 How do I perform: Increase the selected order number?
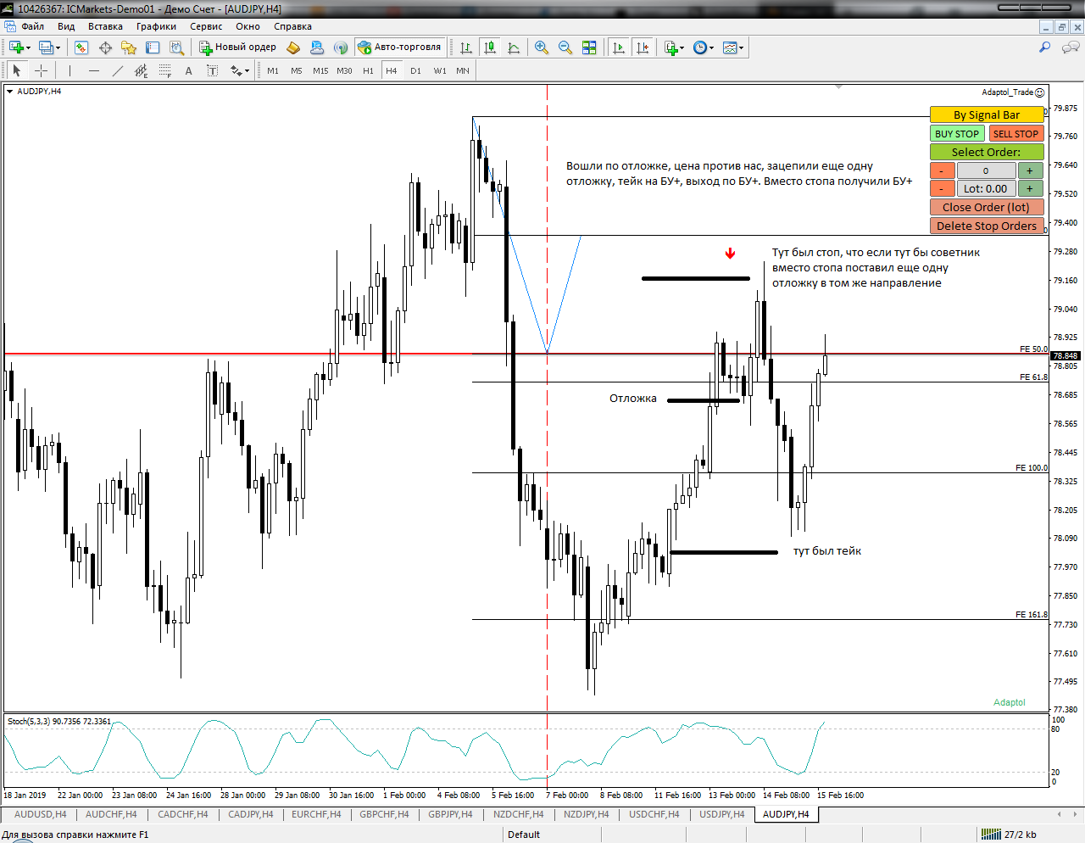(1030, 170)
